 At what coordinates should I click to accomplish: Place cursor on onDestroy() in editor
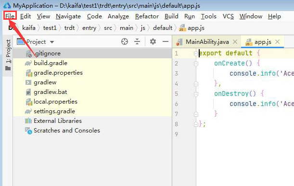point(235,93)
